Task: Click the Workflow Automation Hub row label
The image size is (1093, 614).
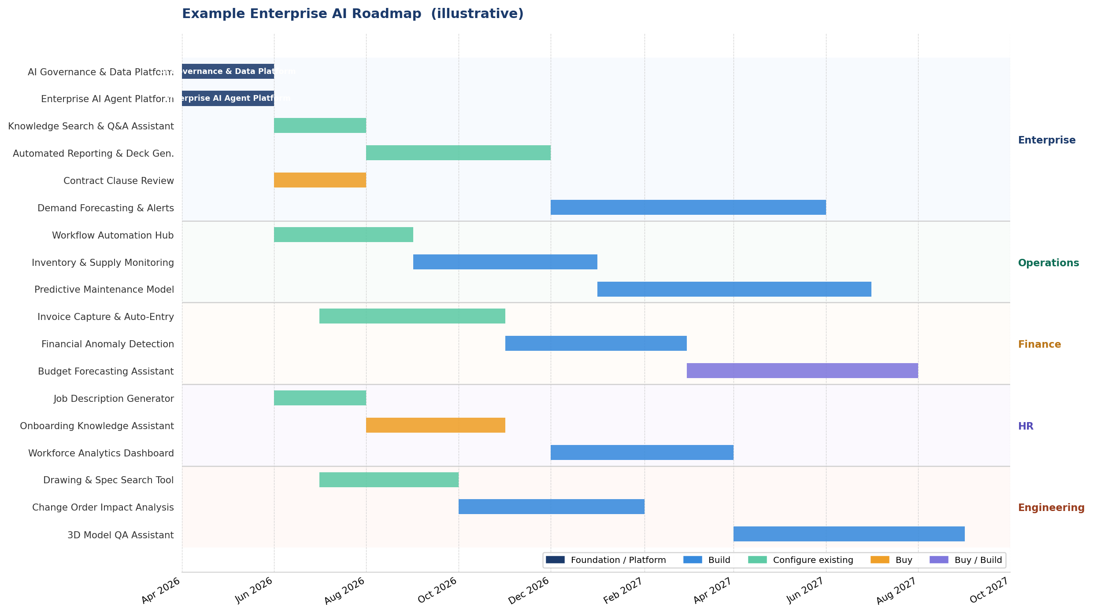Action: [113, 235]
